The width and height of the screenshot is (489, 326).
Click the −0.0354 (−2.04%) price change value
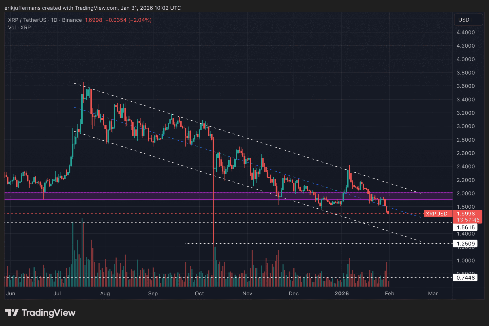pos(128,20)
